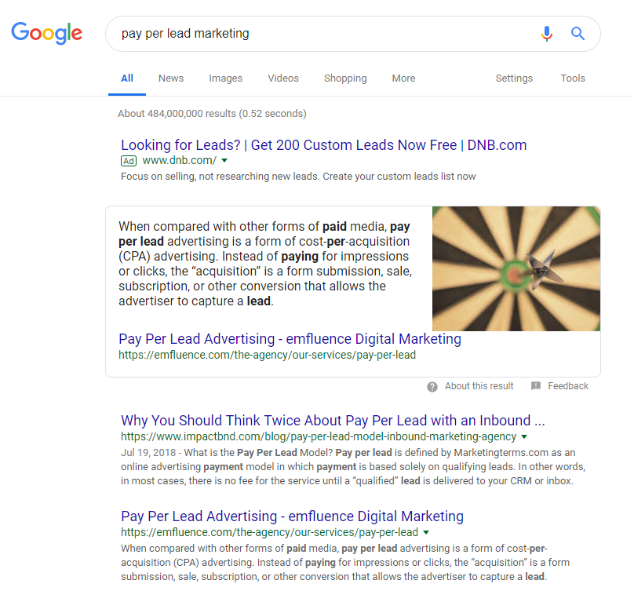Viewport: 634px width, 591px height.
Task: Click the 'About 484,000,000 results' stats text
Action: [x=212, y=114]
